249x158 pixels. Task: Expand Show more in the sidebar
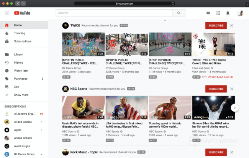click(x=21, y=95)
